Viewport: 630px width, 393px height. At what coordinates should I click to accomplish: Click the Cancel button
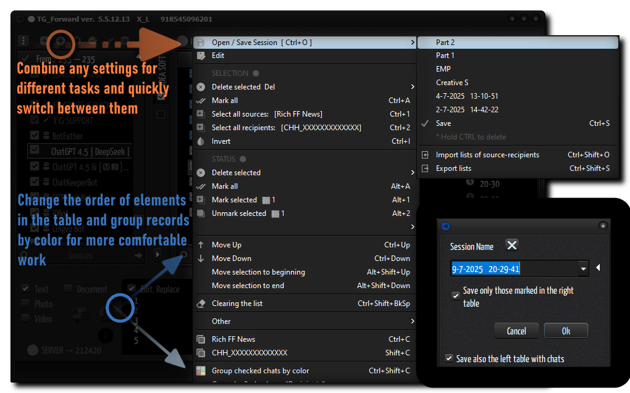coord(516,331)
